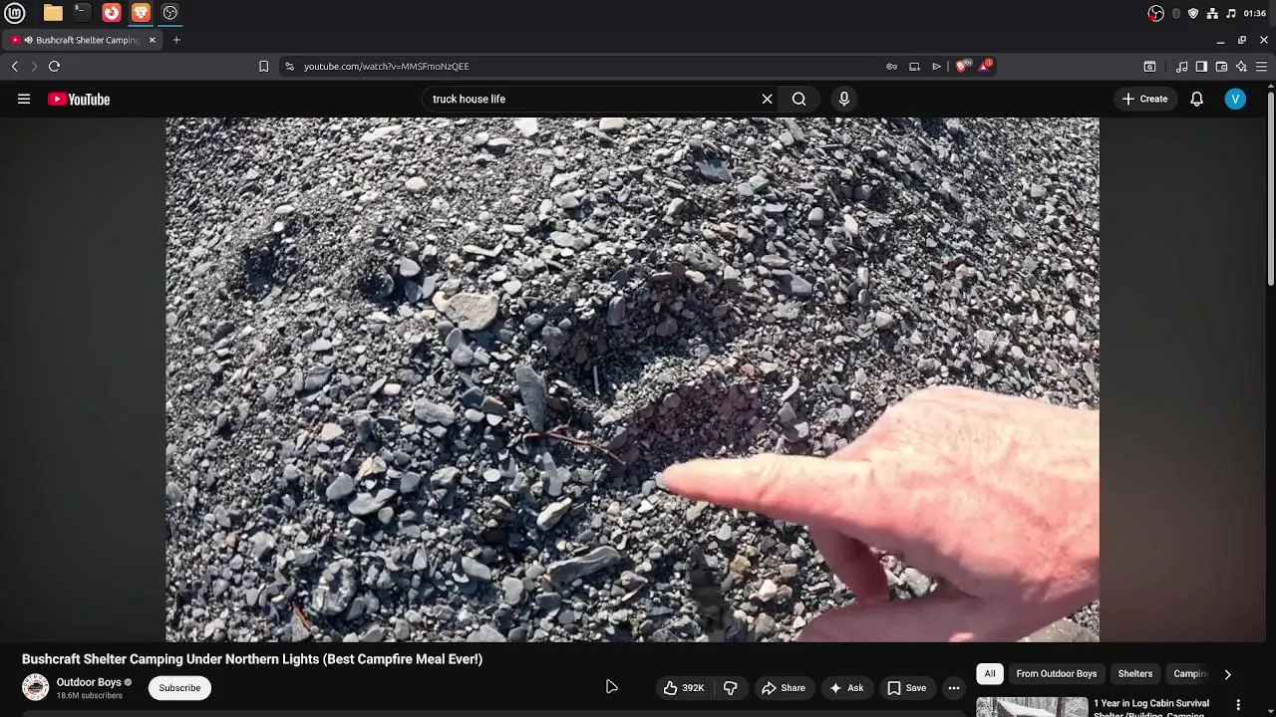Reload the current YouTube page
The image size is (1276, 717).
(x=54, y=67)
